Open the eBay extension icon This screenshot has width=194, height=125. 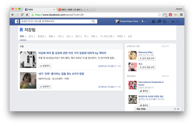(x=176, y=15)
